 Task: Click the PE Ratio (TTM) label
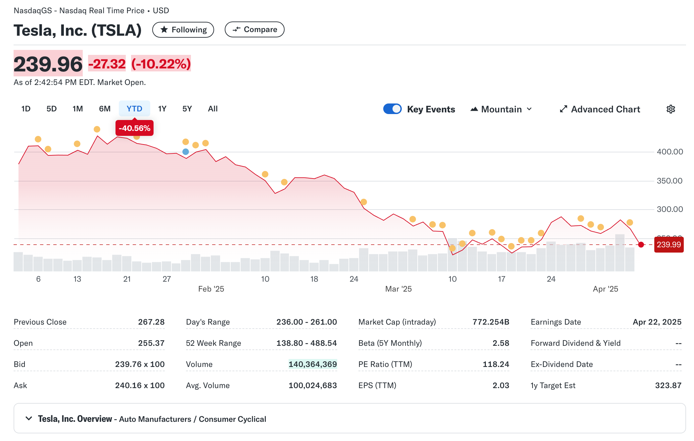(x=385, y=364)
